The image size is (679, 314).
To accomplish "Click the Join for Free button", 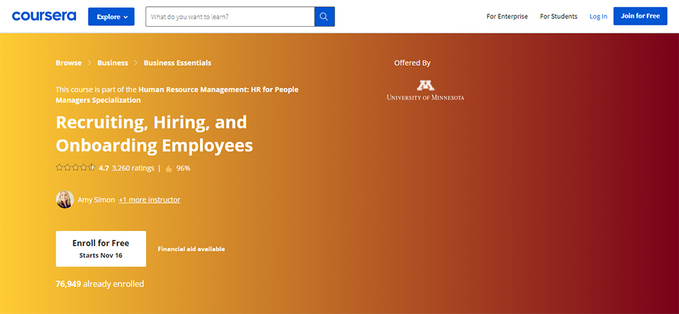I will pyautogui.click(x=640, y=16).
